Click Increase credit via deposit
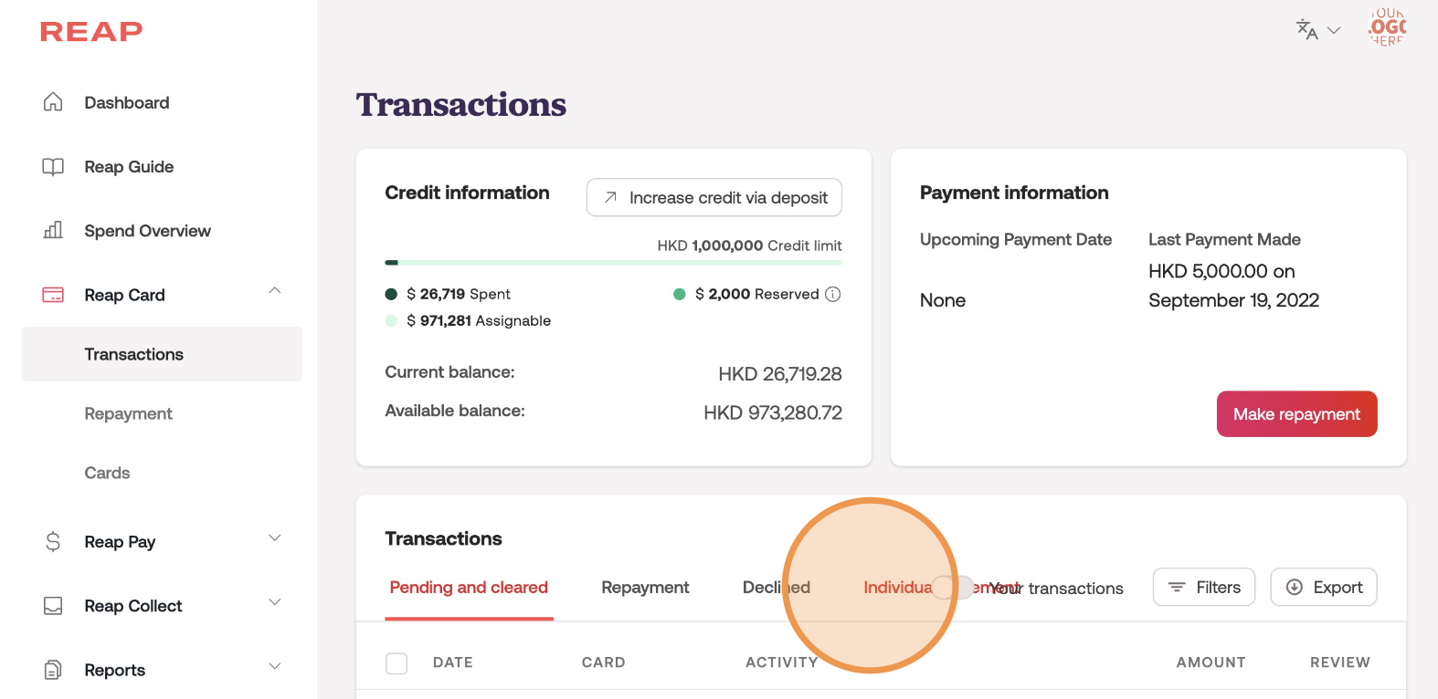 click(x=714, y=198)
